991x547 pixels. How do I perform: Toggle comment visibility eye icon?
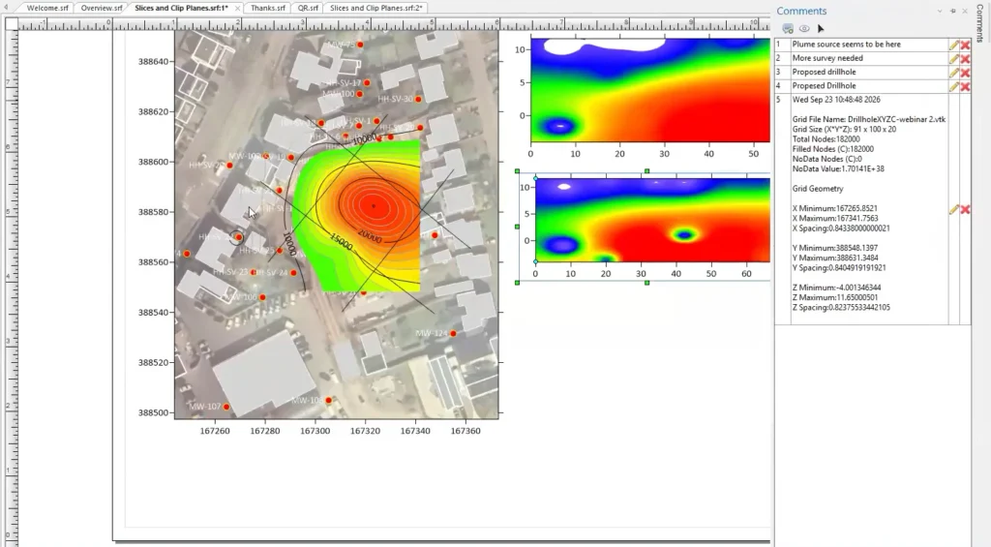click(x=804, y=28)
